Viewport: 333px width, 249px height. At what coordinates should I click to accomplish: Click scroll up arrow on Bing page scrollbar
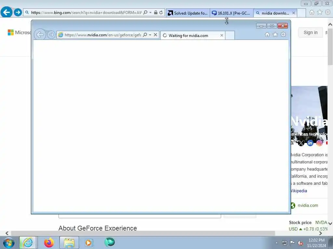click(330, 25)
